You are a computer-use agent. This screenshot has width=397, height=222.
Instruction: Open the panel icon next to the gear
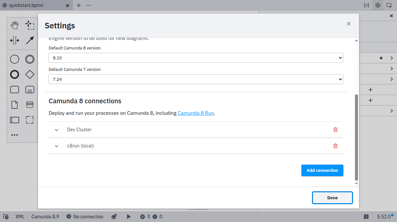pyautogui.click(x=389, y=5)
